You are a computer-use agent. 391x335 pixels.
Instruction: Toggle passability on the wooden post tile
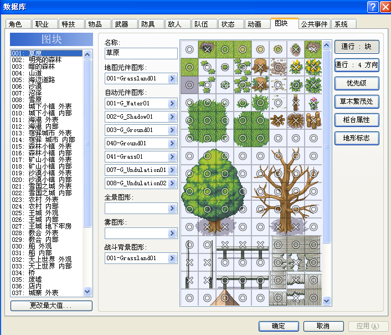pyautogui.click(x=296, y=103)
